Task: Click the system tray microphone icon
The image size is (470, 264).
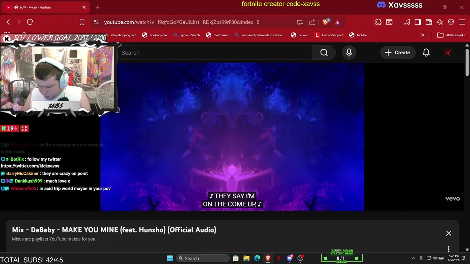Action: click(x=421, y=258)
